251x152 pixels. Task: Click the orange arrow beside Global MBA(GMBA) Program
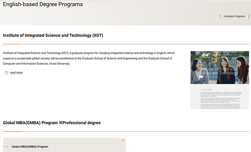[6, 147]
